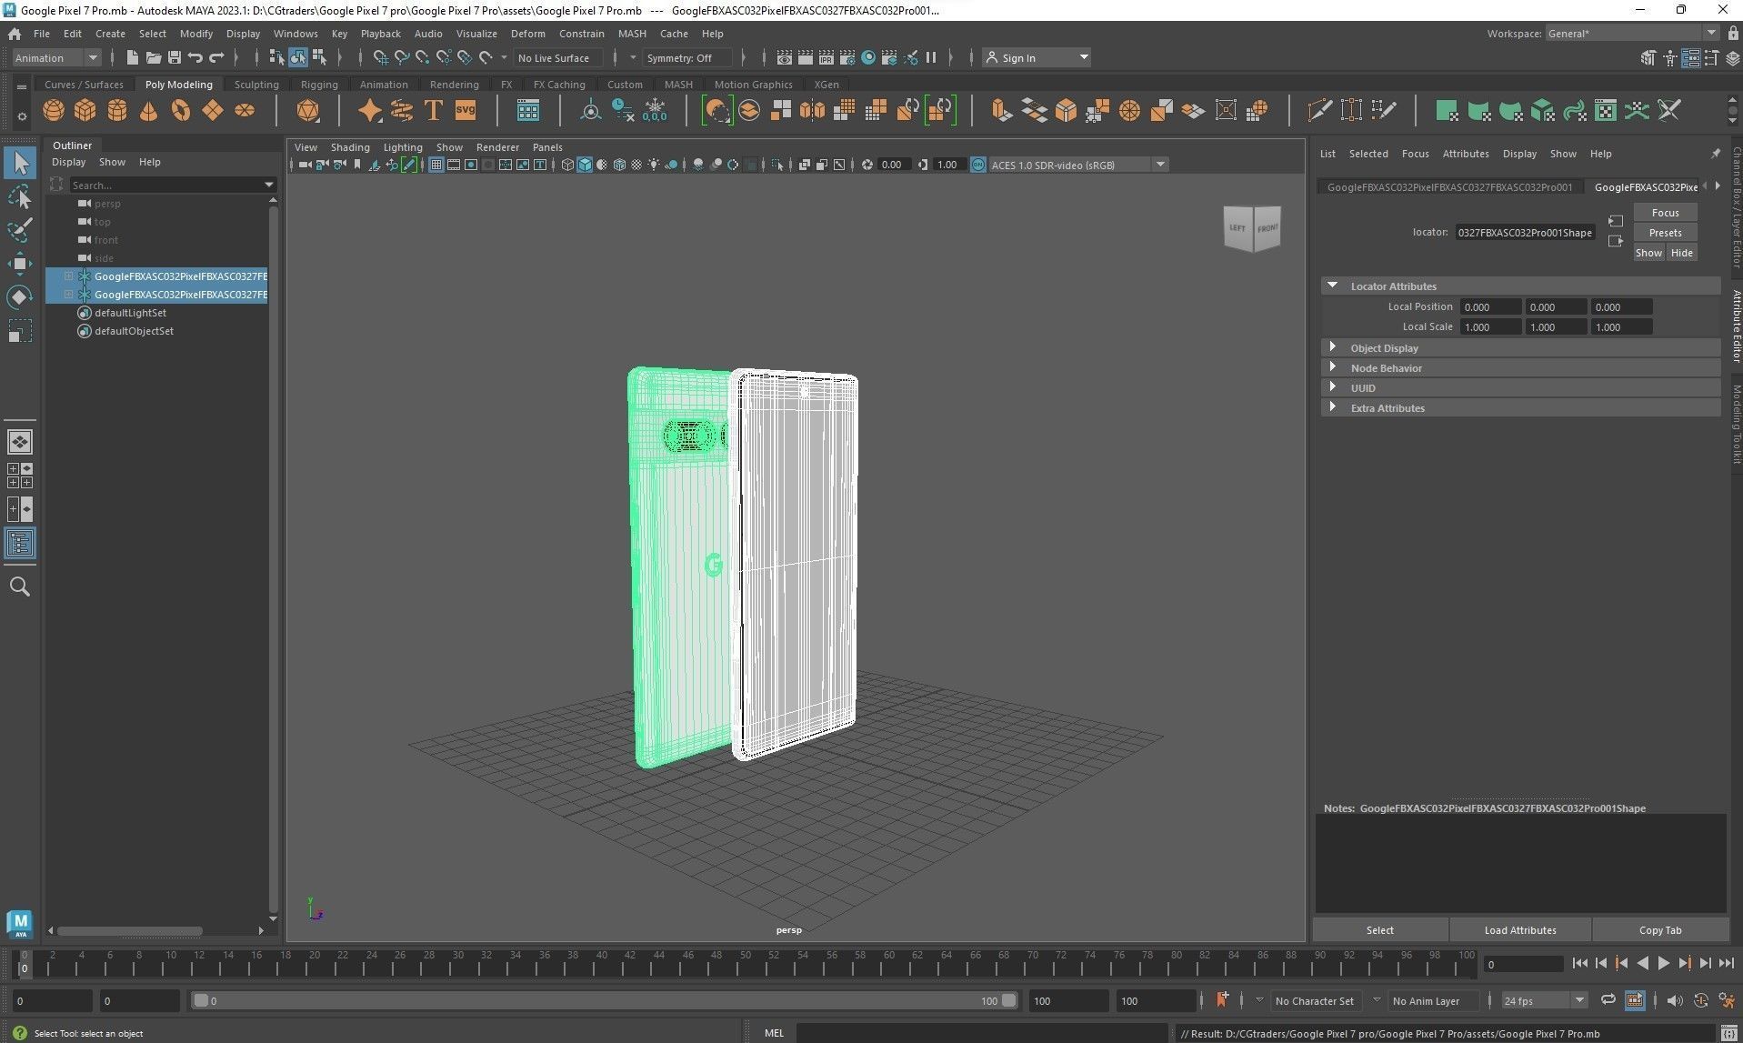Switch to the Sculpting shelf tab

(256, 85)
